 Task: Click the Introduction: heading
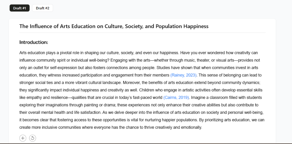point(34,42)
